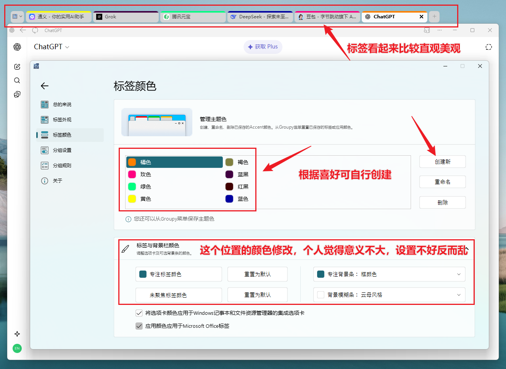Click the back arrow in Groupy settings
The width and height of the screenshot is (506, 369).
point(45,86)
